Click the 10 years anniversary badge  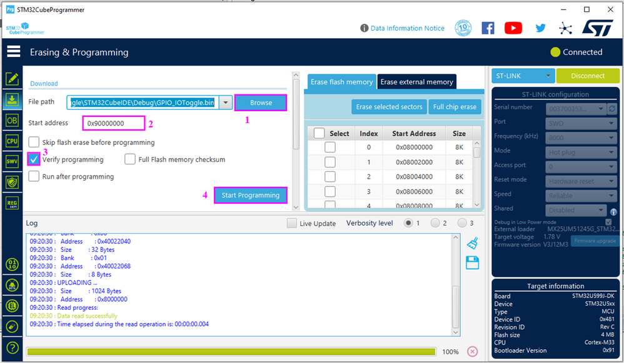point(463,28)
